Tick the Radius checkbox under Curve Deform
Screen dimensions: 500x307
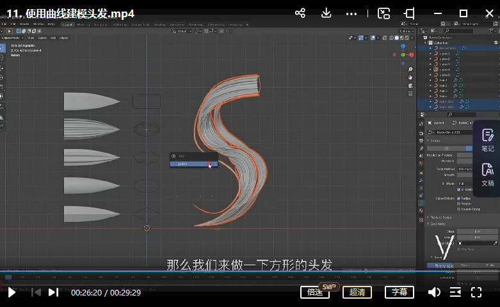pos(459,198)
